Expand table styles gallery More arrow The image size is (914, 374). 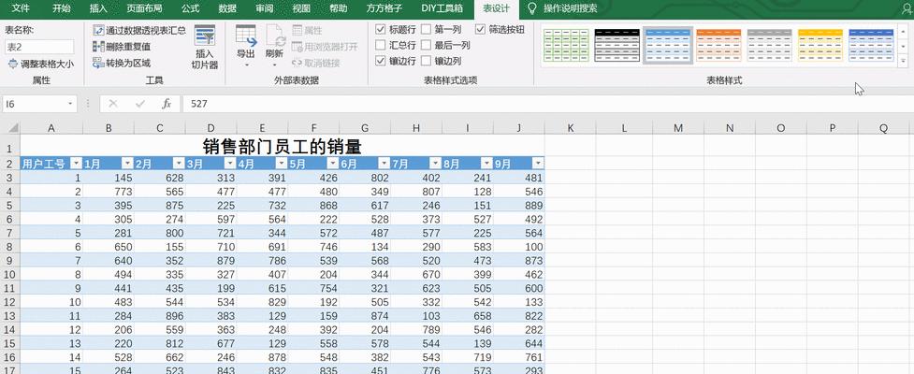click(903, 61)
